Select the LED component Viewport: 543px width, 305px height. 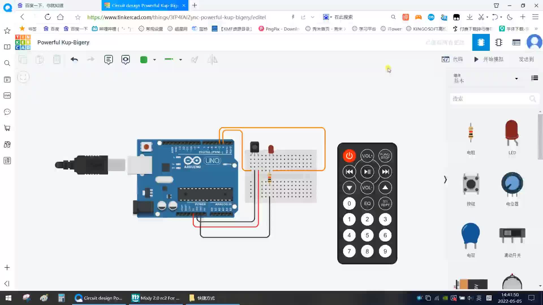tap(512, 138)
